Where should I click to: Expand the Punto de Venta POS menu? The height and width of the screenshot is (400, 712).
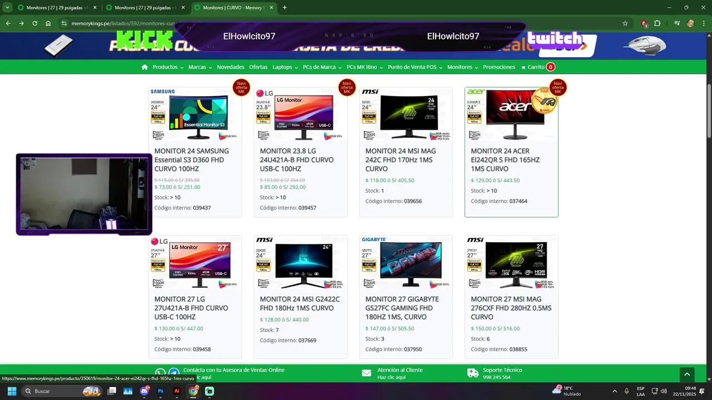[415, 67]
